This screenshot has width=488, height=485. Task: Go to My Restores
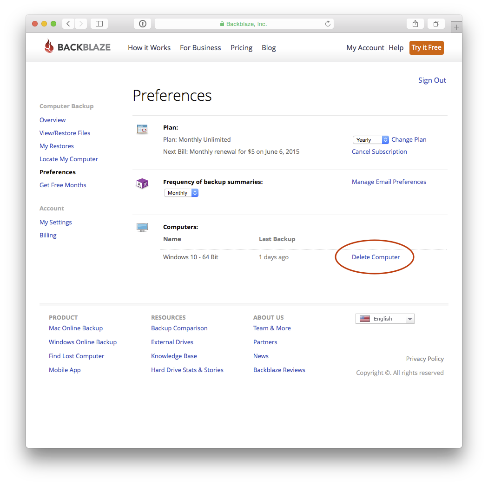coord(57,146)
